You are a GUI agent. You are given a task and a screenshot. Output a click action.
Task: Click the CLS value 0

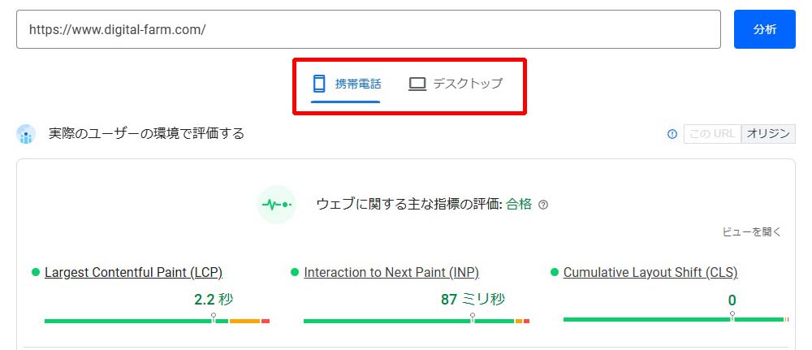(732, 300)
